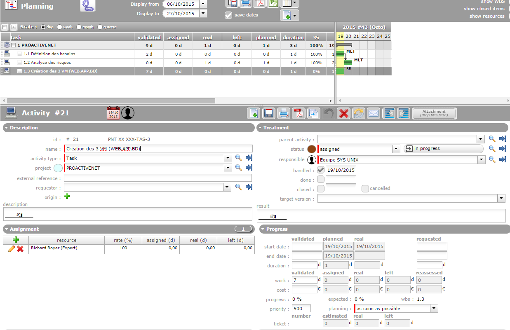Click the project color swatch circle
The height and width of the screenshot is (330, 510).
pos(58,168)
